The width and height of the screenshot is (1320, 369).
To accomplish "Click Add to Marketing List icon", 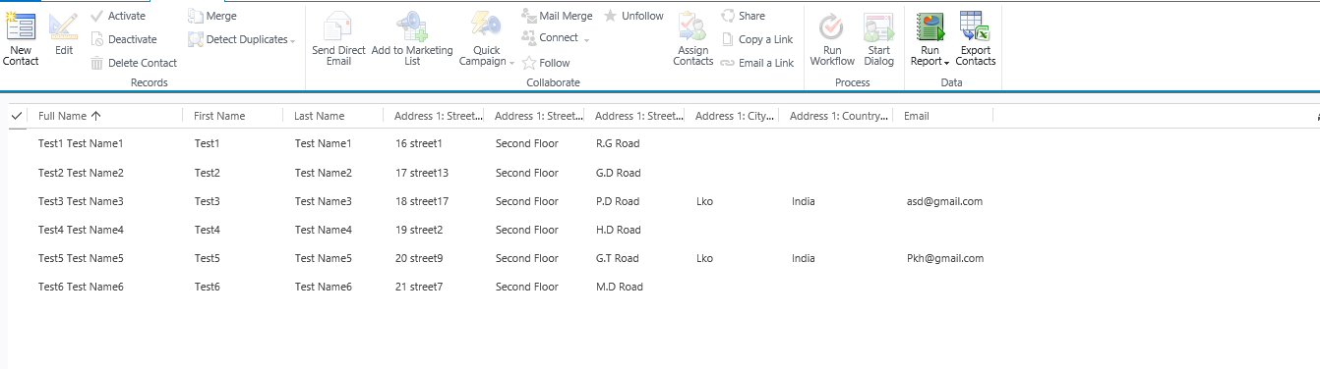I will pyautogui.click(x=412, y=26).
